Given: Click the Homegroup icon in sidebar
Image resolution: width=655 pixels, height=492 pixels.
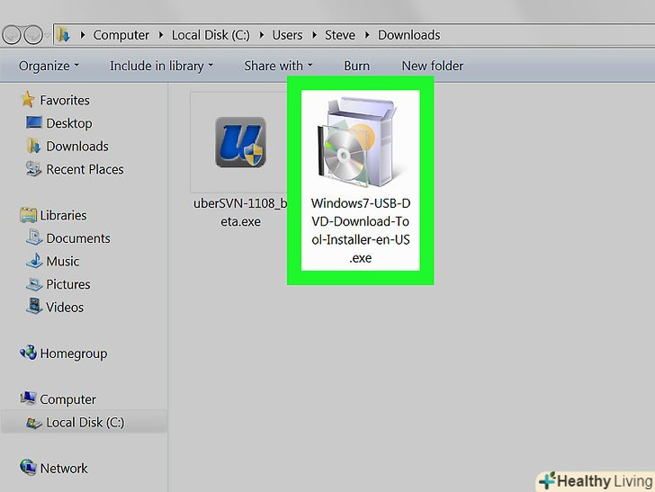Looking at the screenshot, I should [x=28, y=353].
